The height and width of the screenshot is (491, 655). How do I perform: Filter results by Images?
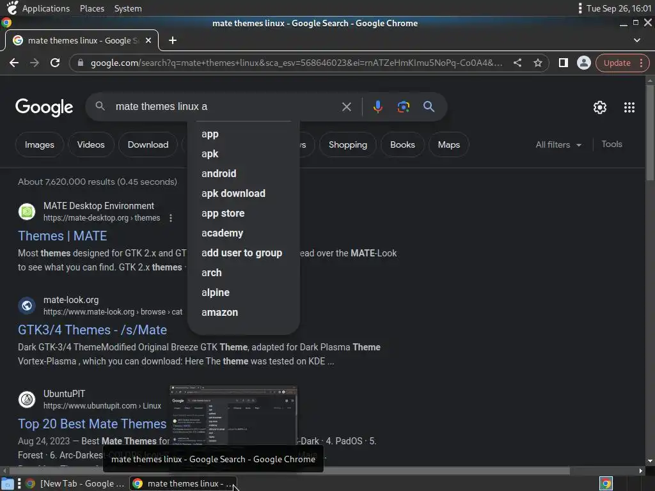pos(39,145)
